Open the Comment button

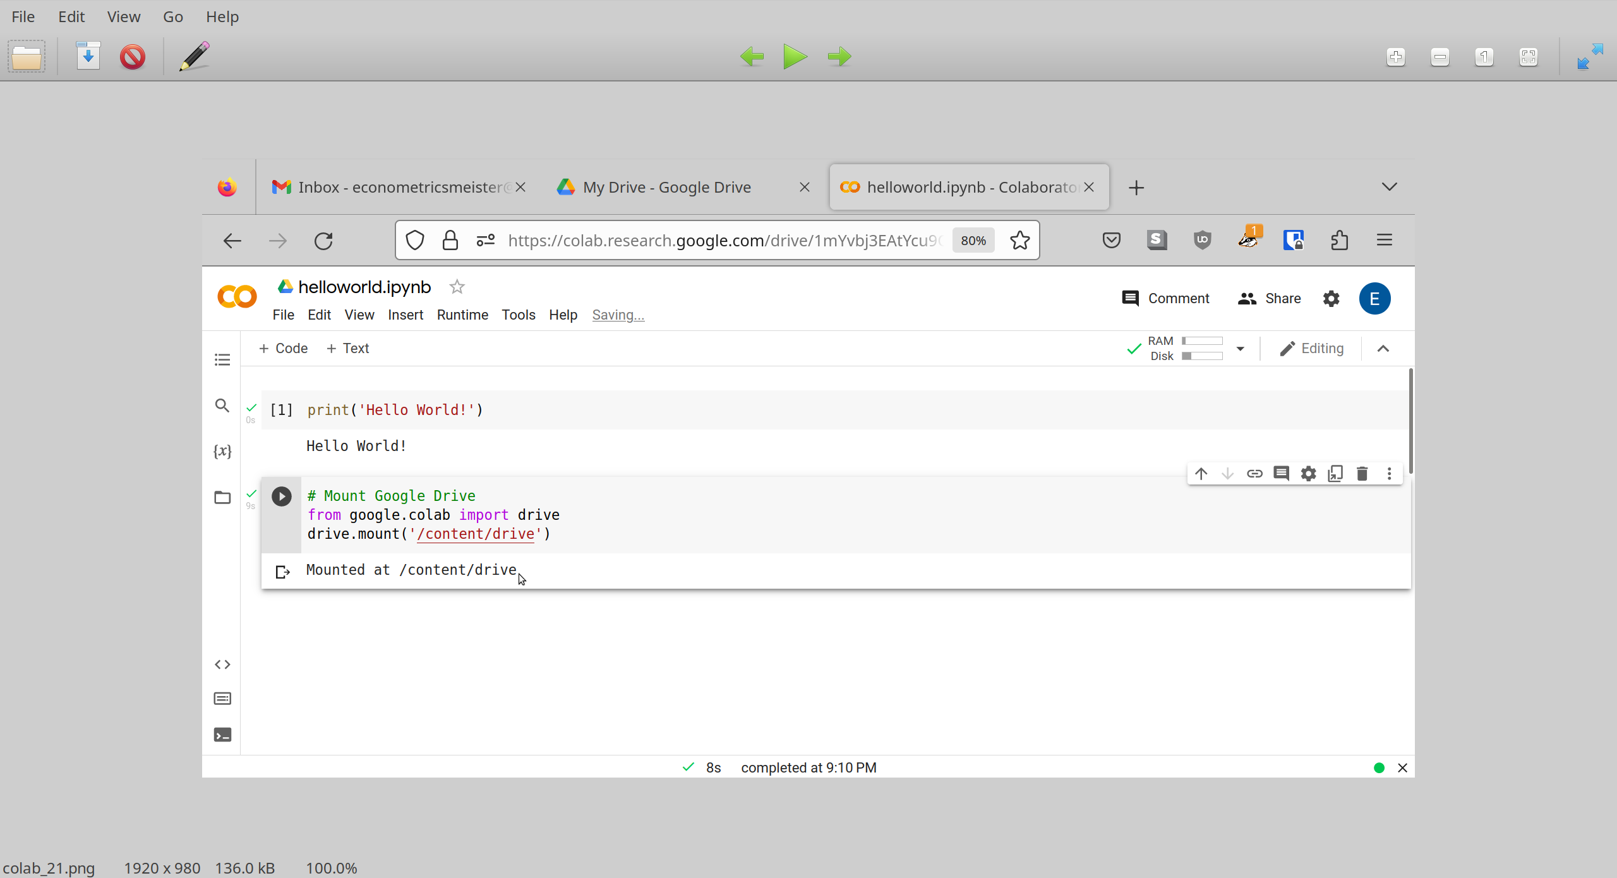tap(1166, 298)
